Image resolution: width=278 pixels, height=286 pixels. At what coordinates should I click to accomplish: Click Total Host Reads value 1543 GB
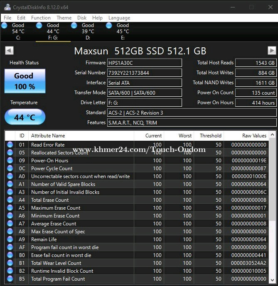click(x=256, y=63)
